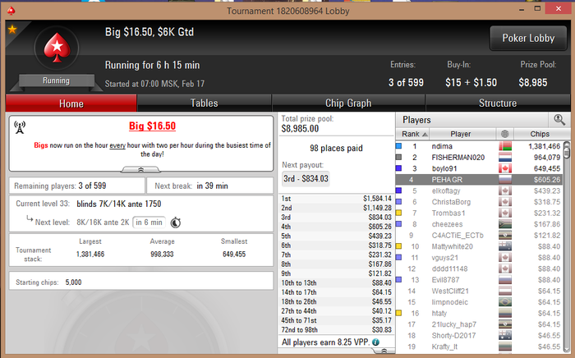Collapse the payout list panel
Viewport: 575px width, 358px height.
384,351
